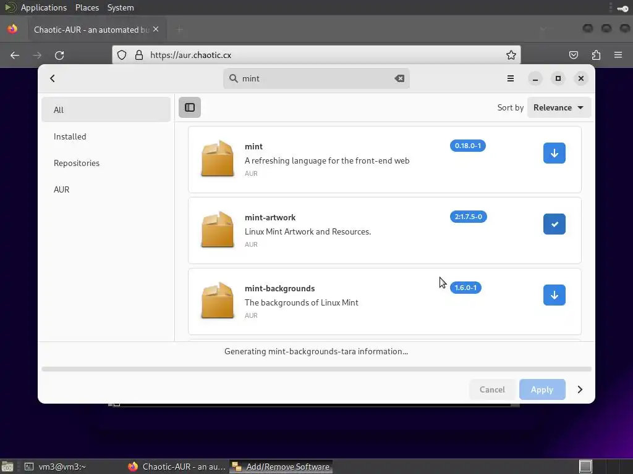Minimize the software manager window
The height and width of the screenshot is (474, 633).
(535, 78)
